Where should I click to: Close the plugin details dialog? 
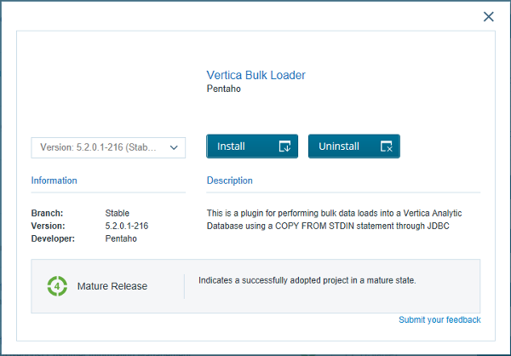click(488, 17)
